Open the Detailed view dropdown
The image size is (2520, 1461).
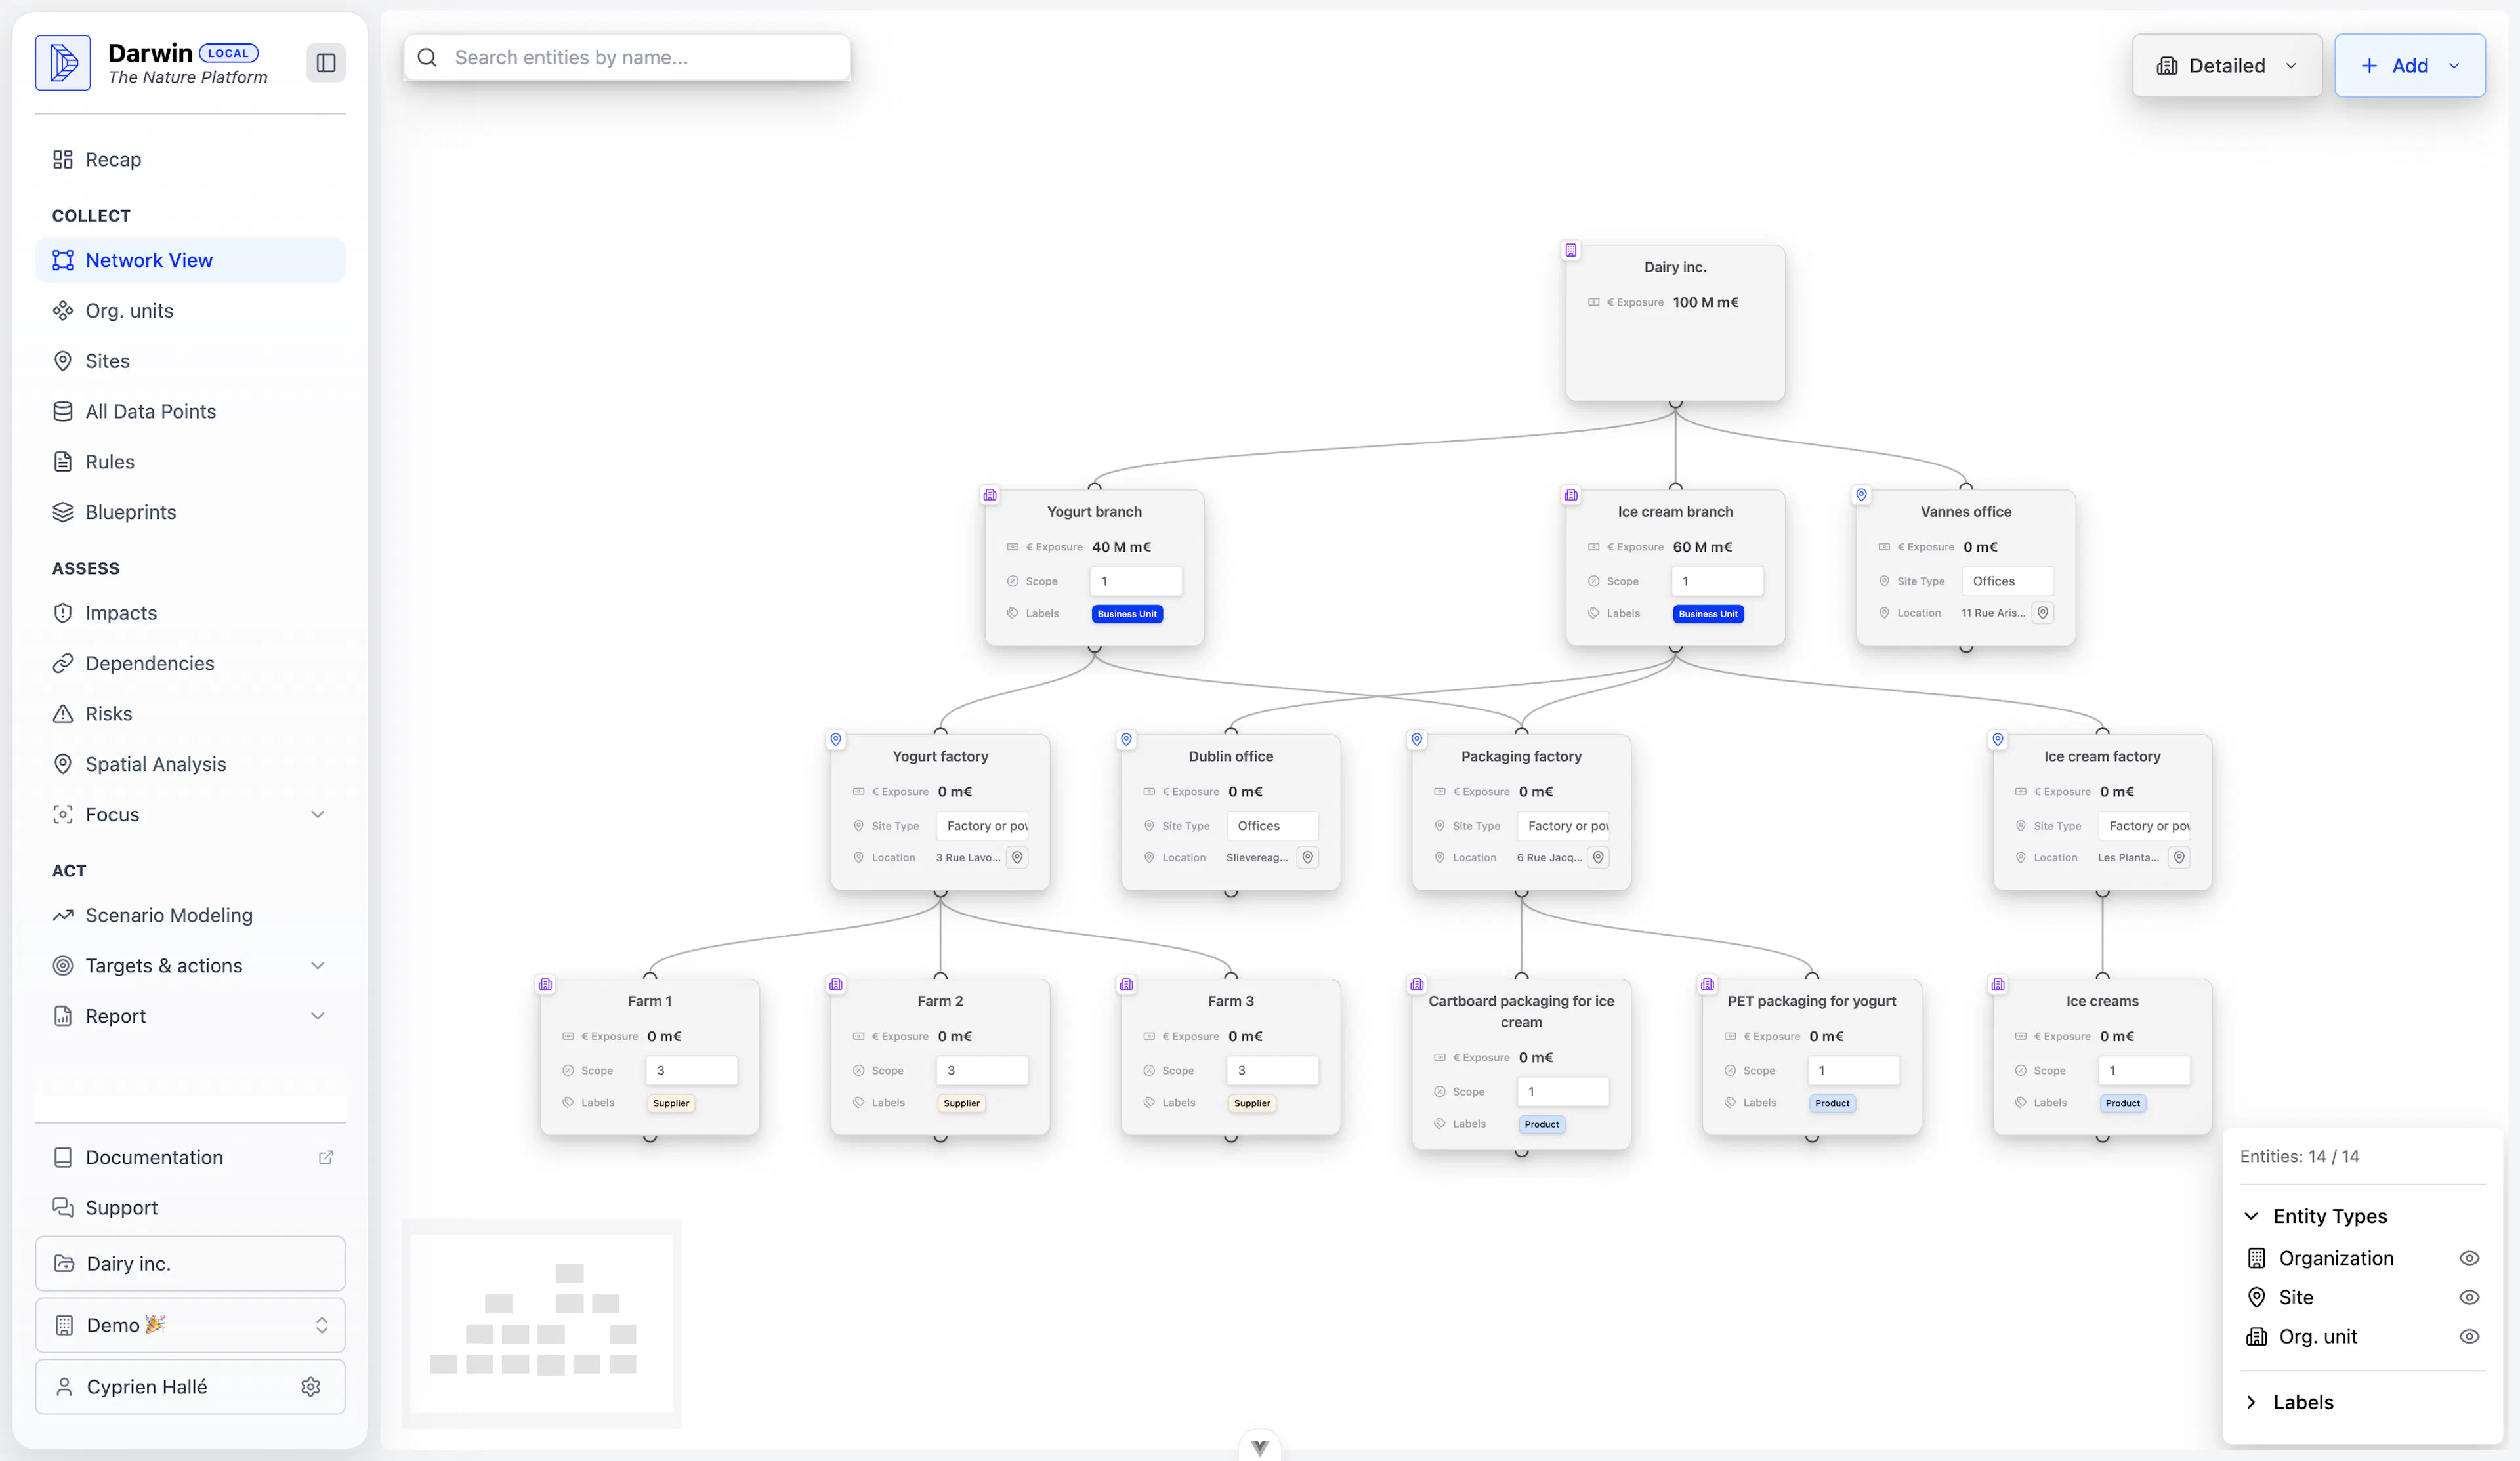pyautogui.click(x=2226, y=66)
